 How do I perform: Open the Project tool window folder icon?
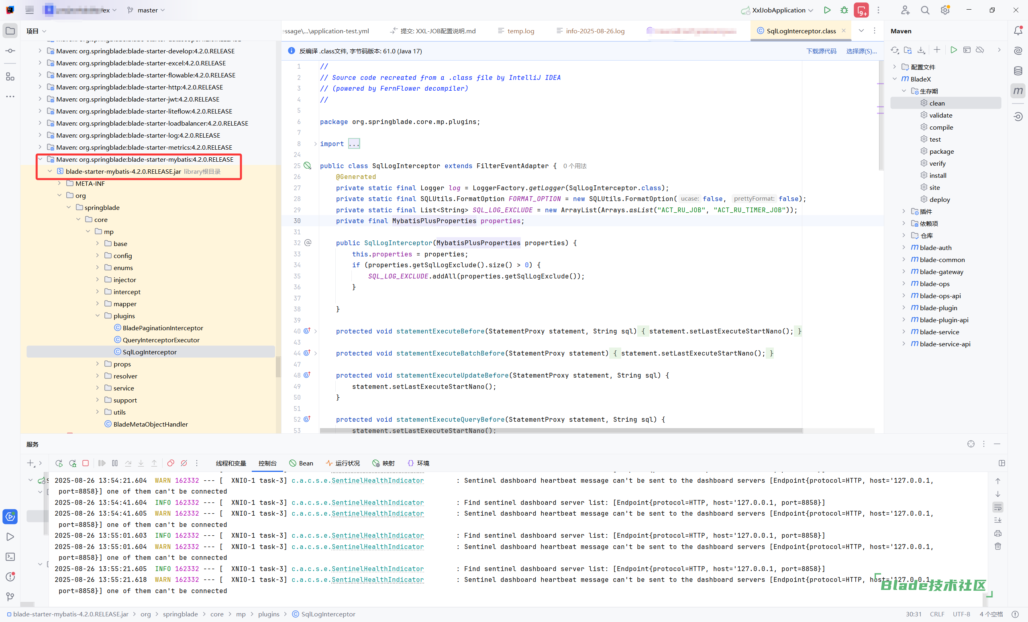[x=10, y=31]
